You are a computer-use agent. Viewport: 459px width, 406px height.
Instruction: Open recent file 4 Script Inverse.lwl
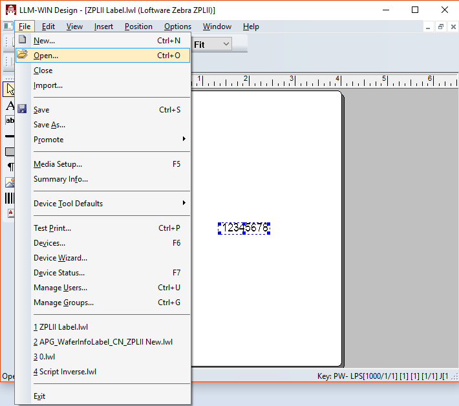(103, 372)
